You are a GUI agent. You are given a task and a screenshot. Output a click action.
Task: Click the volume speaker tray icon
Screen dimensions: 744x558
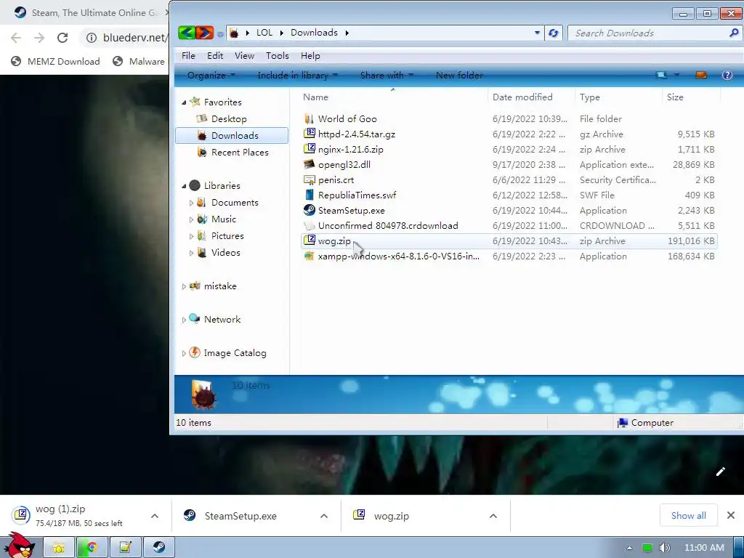[664, 548]
